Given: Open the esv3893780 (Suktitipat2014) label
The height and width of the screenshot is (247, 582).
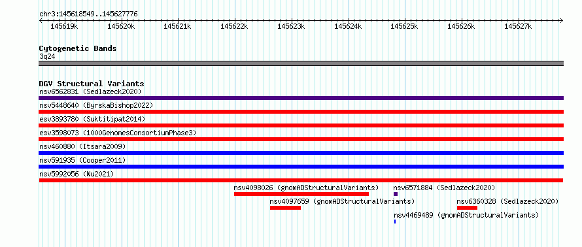Looking at the screenshot, I should (92, 119).
